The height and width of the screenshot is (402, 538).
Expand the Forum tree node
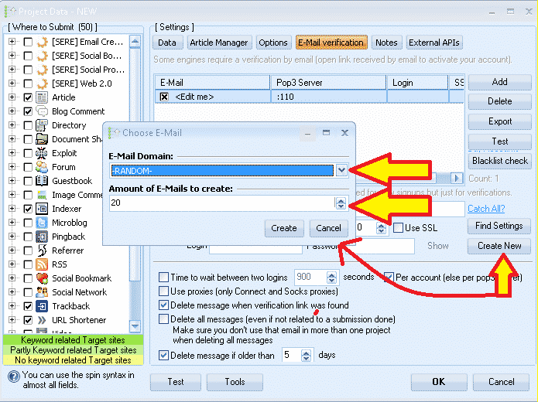[12, 167]
